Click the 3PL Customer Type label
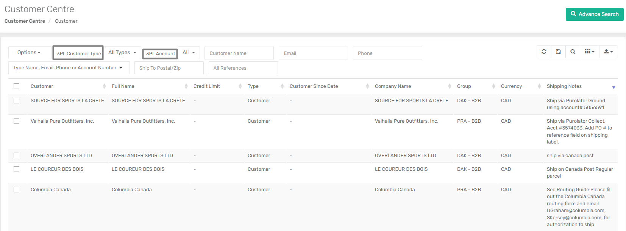 78,53
